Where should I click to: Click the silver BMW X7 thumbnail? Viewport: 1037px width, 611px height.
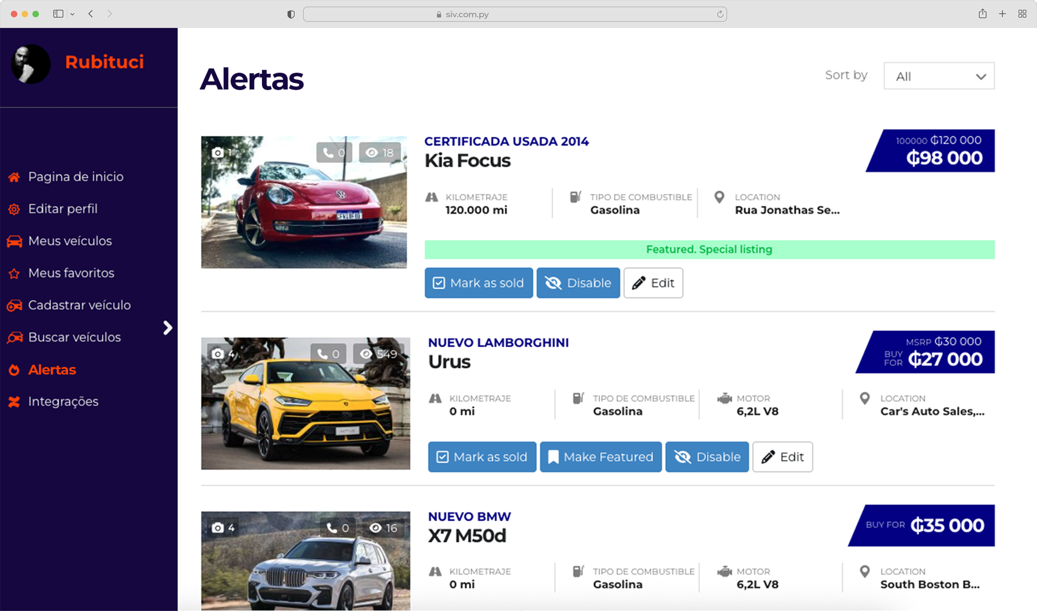(306, 561)
